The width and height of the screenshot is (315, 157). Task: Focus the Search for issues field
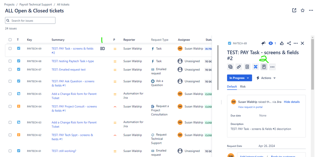tap(30, 20)
